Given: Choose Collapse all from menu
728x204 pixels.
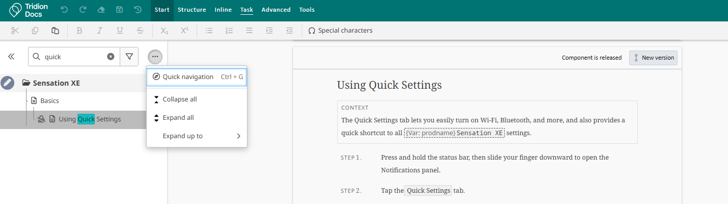Looking at the screenshot, I should (x=179, y=99).
